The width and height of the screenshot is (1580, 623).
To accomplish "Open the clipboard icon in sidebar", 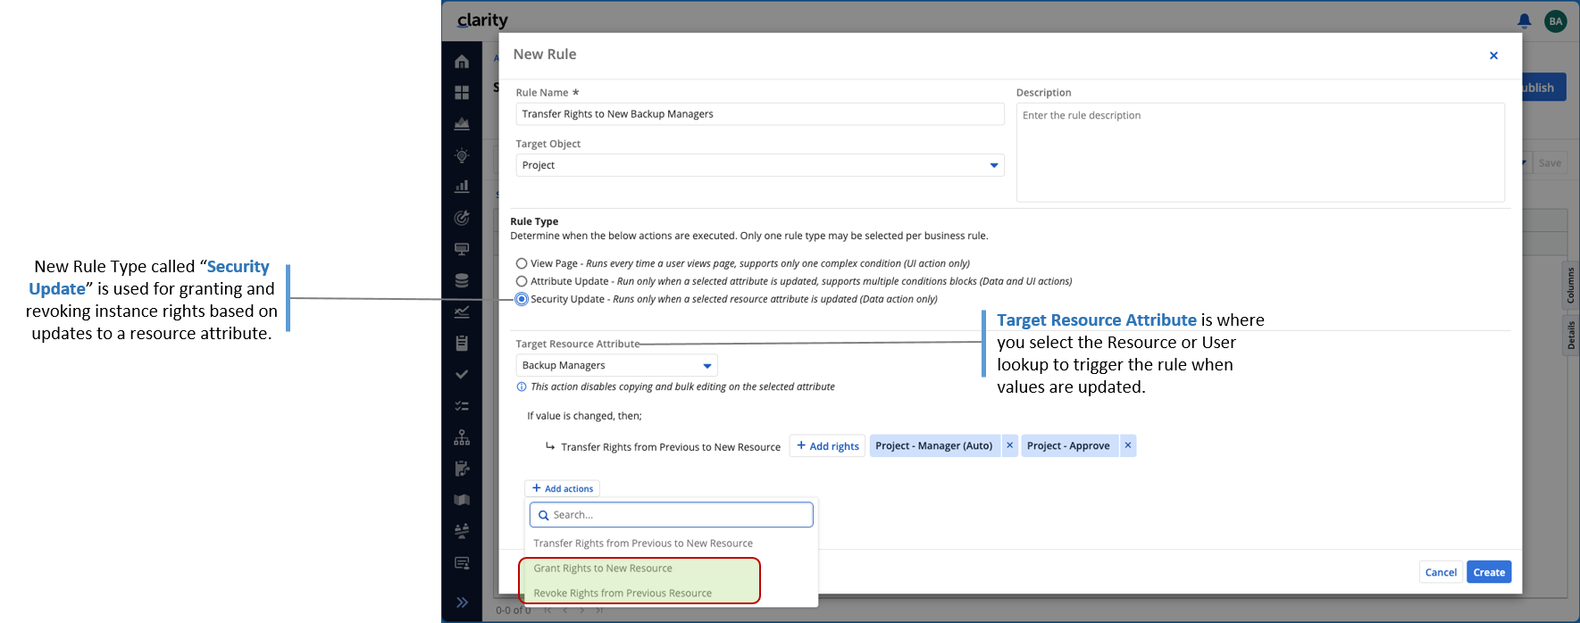I will click(x=462, y=343).
